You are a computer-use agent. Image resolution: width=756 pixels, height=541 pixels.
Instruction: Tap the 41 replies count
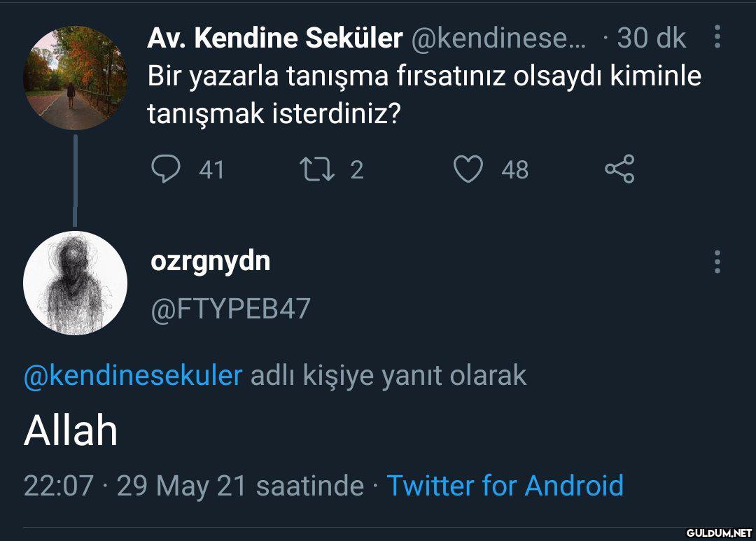coord(211,169)
